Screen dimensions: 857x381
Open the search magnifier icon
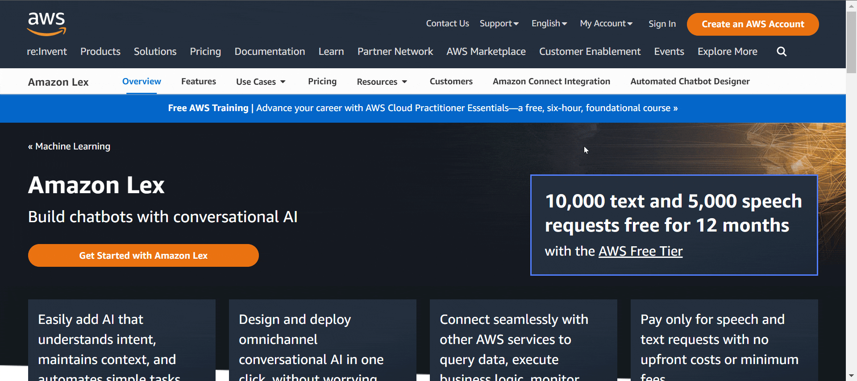(x=781, y=52)
